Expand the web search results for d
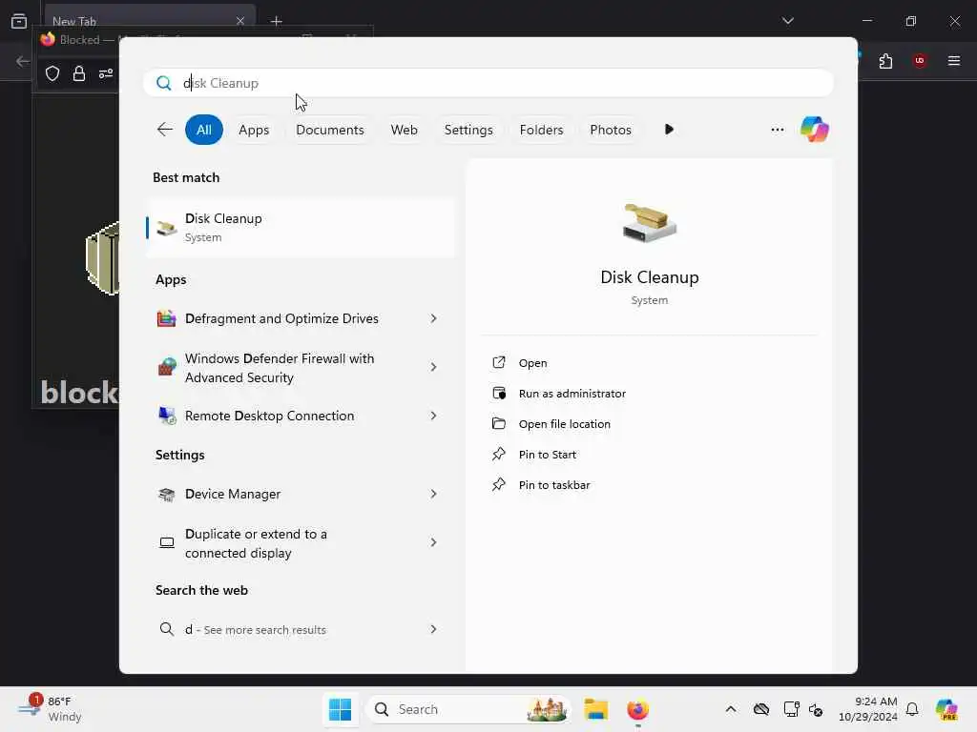977x732 pixels. click(x=434, y=629)
